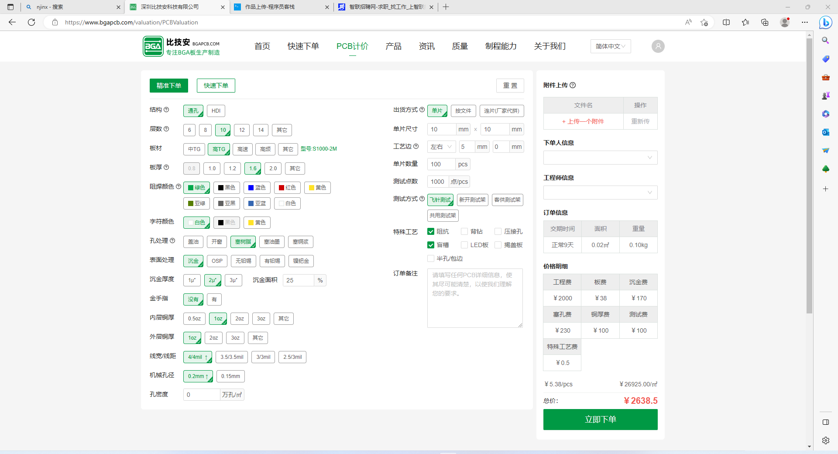The image size is (838, 454).
Task: Uncheck the 阻抗 checkbox
Action: click(x=431, y=231)
